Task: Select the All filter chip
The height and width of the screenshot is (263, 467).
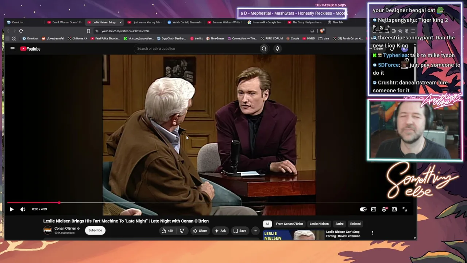Action: point(267,224)
